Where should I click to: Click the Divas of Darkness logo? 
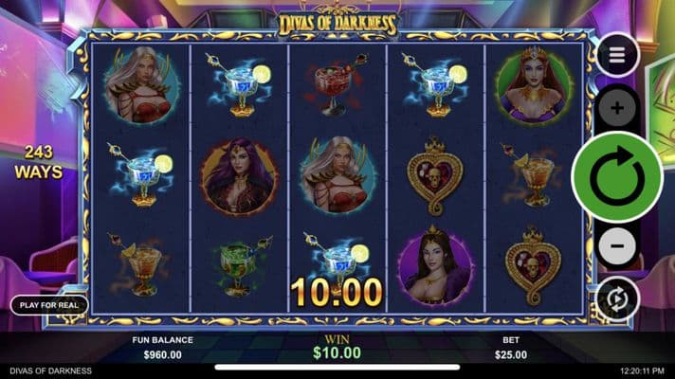pyautogui.click(x=337, y=24)
